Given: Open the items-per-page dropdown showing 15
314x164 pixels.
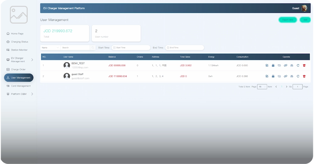Looking at the screenshot, I should [x=262, y=87].
